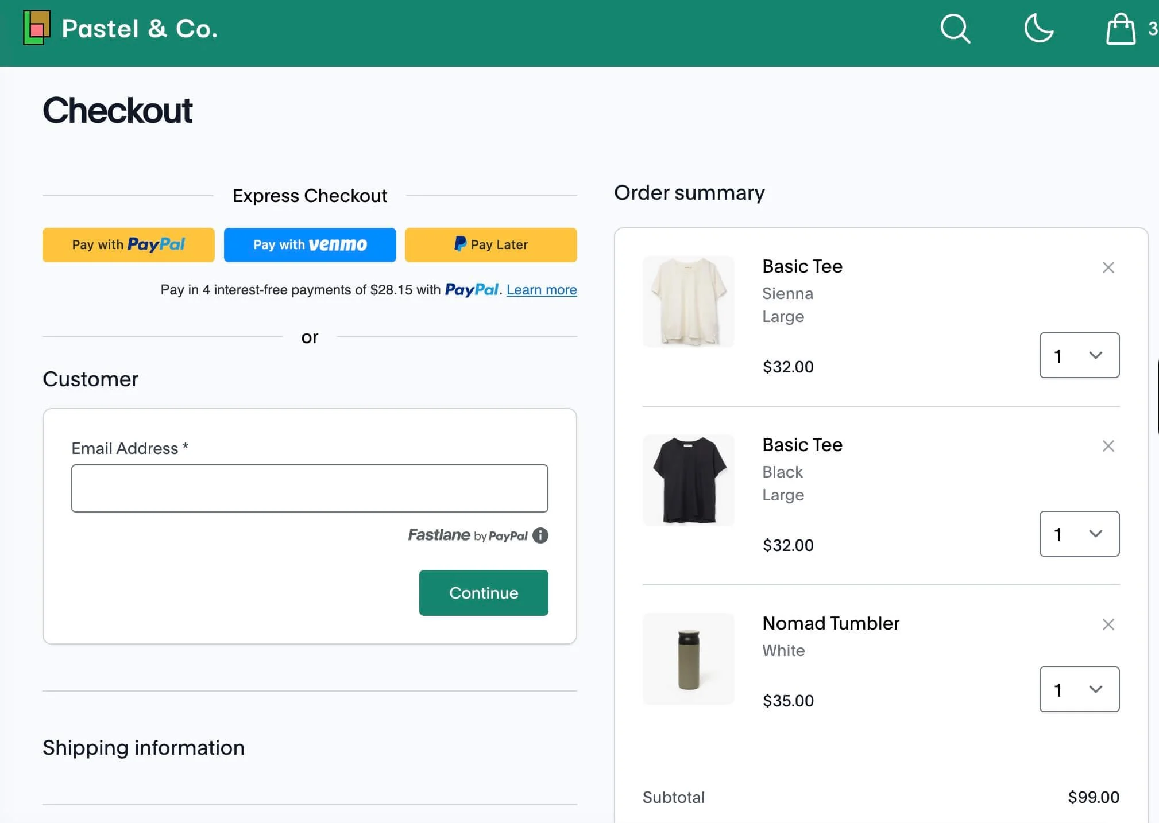Pay with PayPal button
1159x823 pixels.
point(129,245)
